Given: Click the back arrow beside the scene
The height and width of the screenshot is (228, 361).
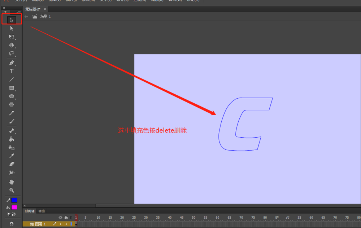Looking at the screenshot, I should tap(26, 16).
